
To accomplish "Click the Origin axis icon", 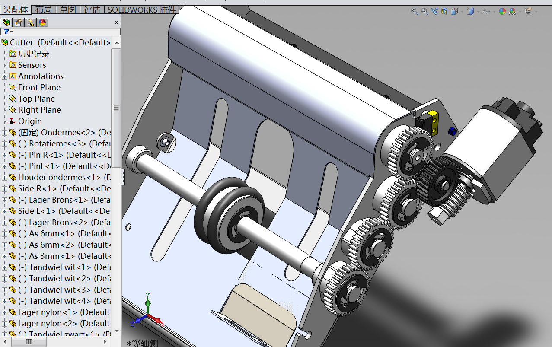I will point(13,121).
